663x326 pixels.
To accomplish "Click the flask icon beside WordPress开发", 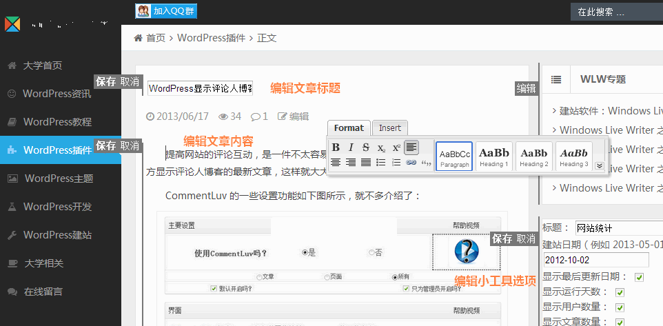I will (12, 207).
